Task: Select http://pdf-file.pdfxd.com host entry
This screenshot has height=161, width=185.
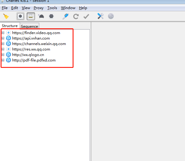Action: 34,60
